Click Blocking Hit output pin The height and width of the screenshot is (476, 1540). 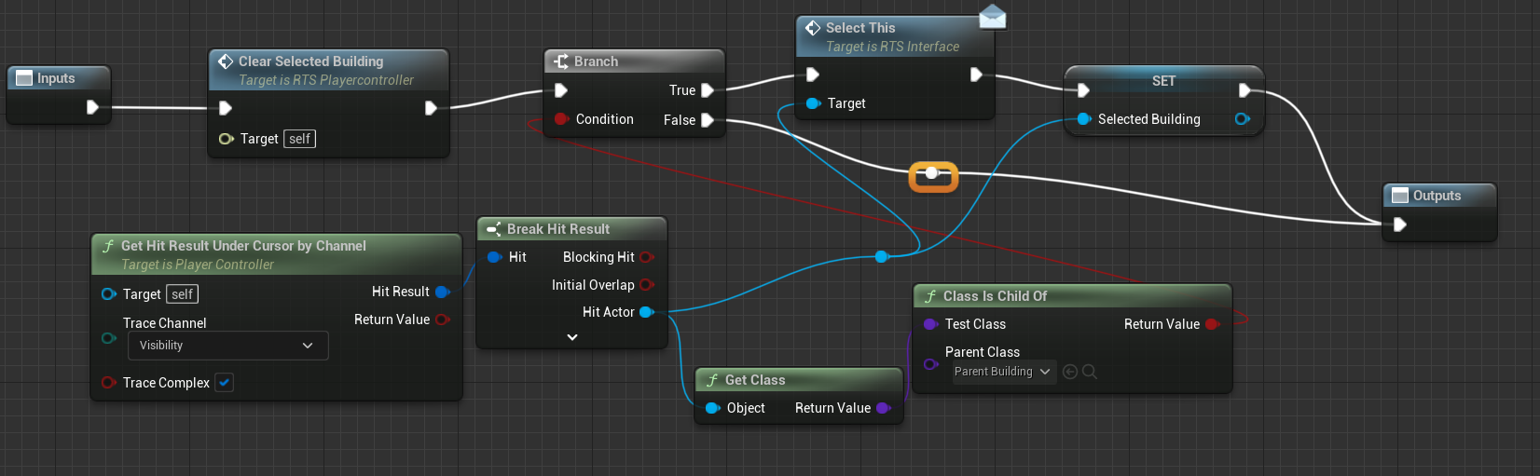coord(647,257)
